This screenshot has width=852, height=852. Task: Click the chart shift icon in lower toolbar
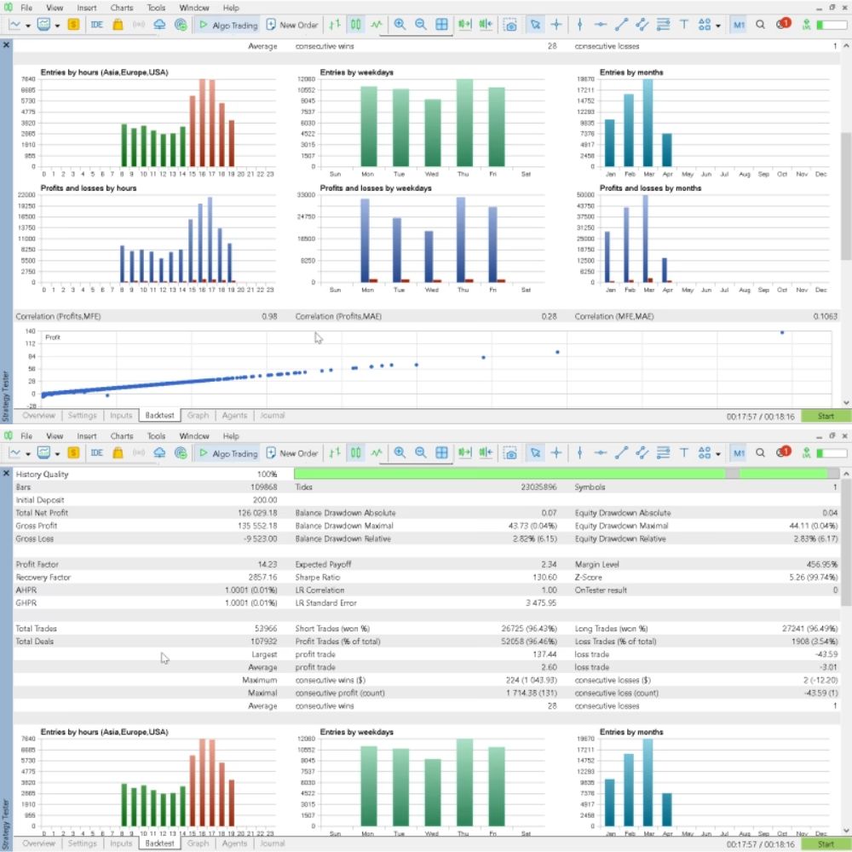(486, 452)
